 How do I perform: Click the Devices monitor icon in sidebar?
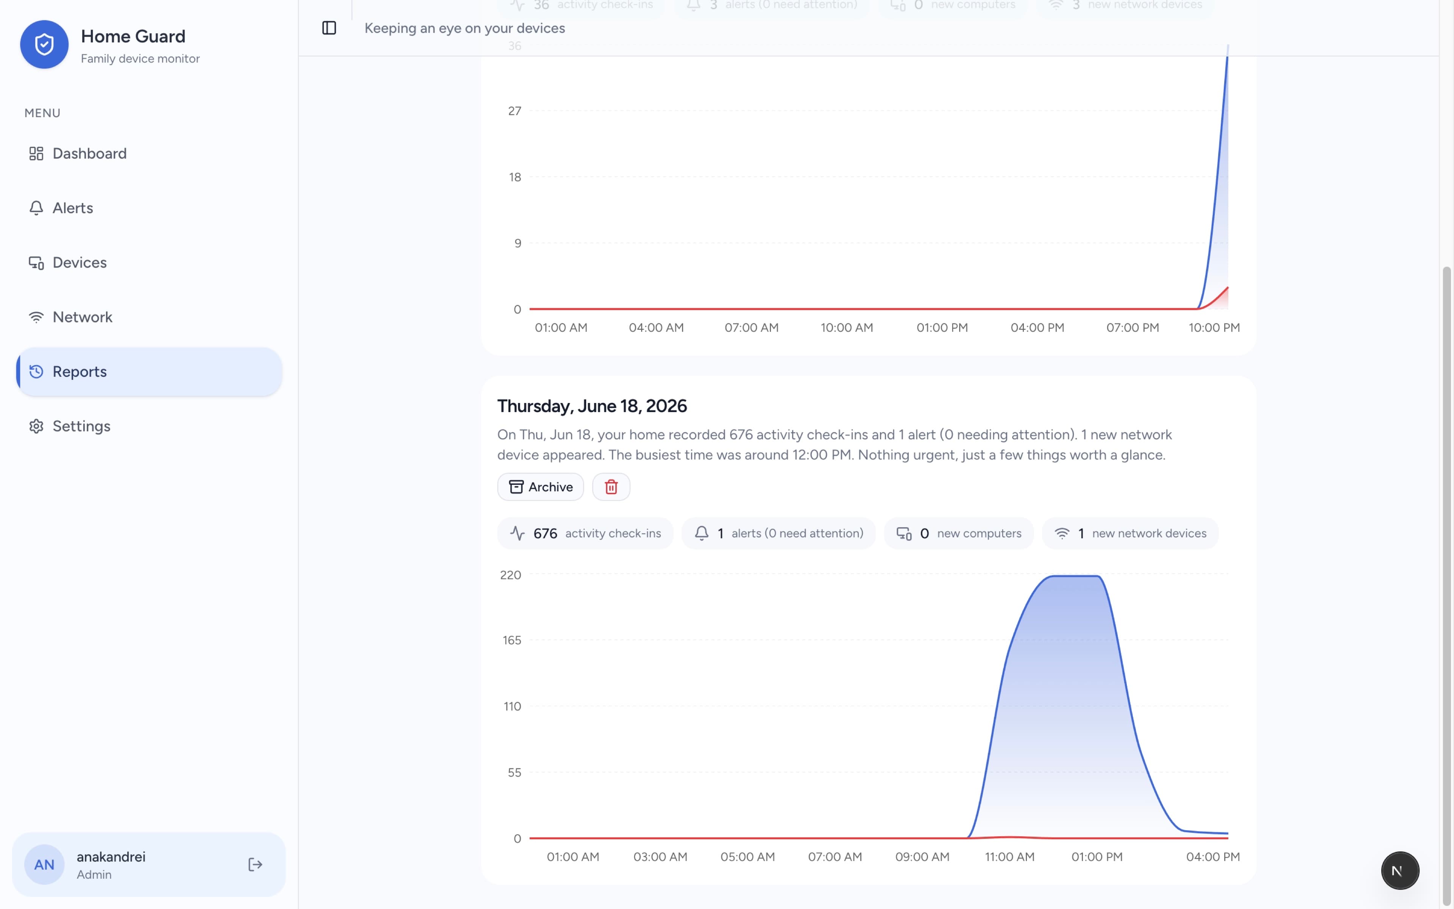pyautogui.click(x=36, y=263)
